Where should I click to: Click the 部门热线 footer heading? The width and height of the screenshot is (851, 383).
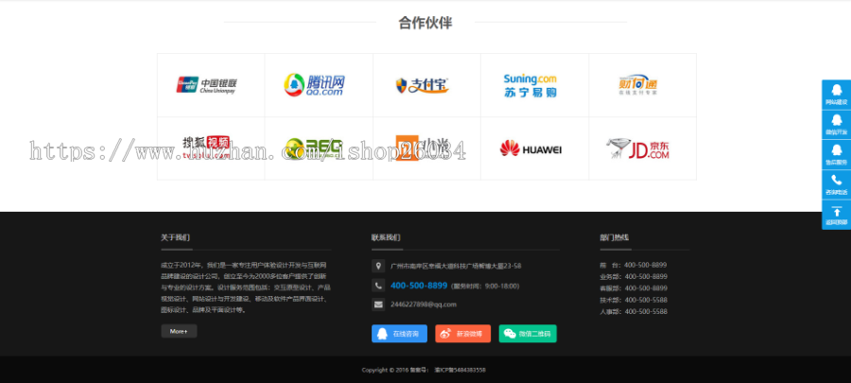615,237
